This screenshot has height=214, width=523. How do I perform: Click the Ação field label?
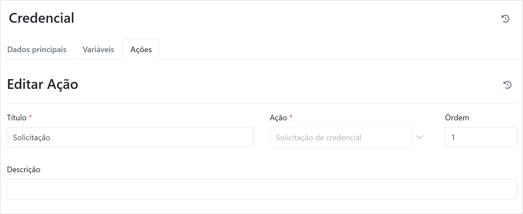[x=278, y=118]
